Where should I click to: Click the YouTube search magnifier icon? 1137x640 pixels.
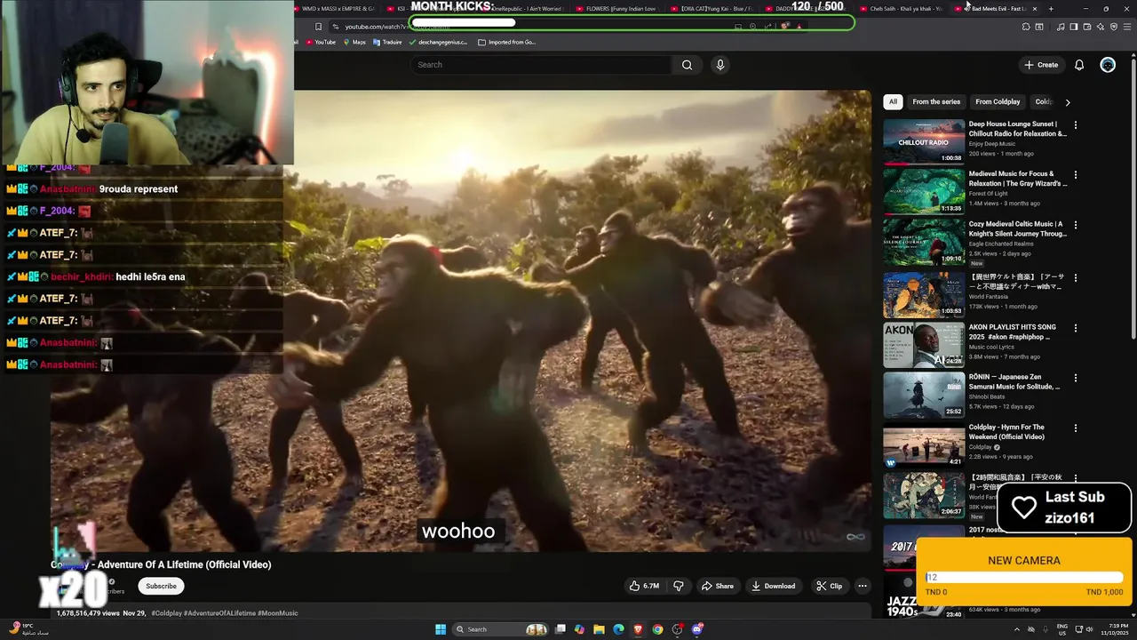tap(687, 65)
